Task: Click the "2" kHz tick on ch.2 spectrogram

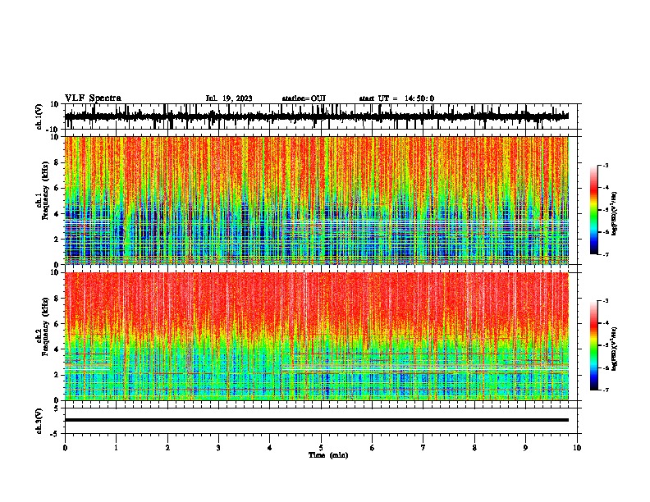Action: pos(57,375)
